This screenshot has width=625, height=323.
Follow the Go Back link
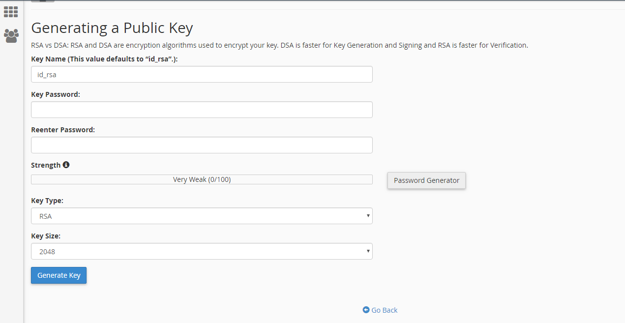(x=384, y=310)
